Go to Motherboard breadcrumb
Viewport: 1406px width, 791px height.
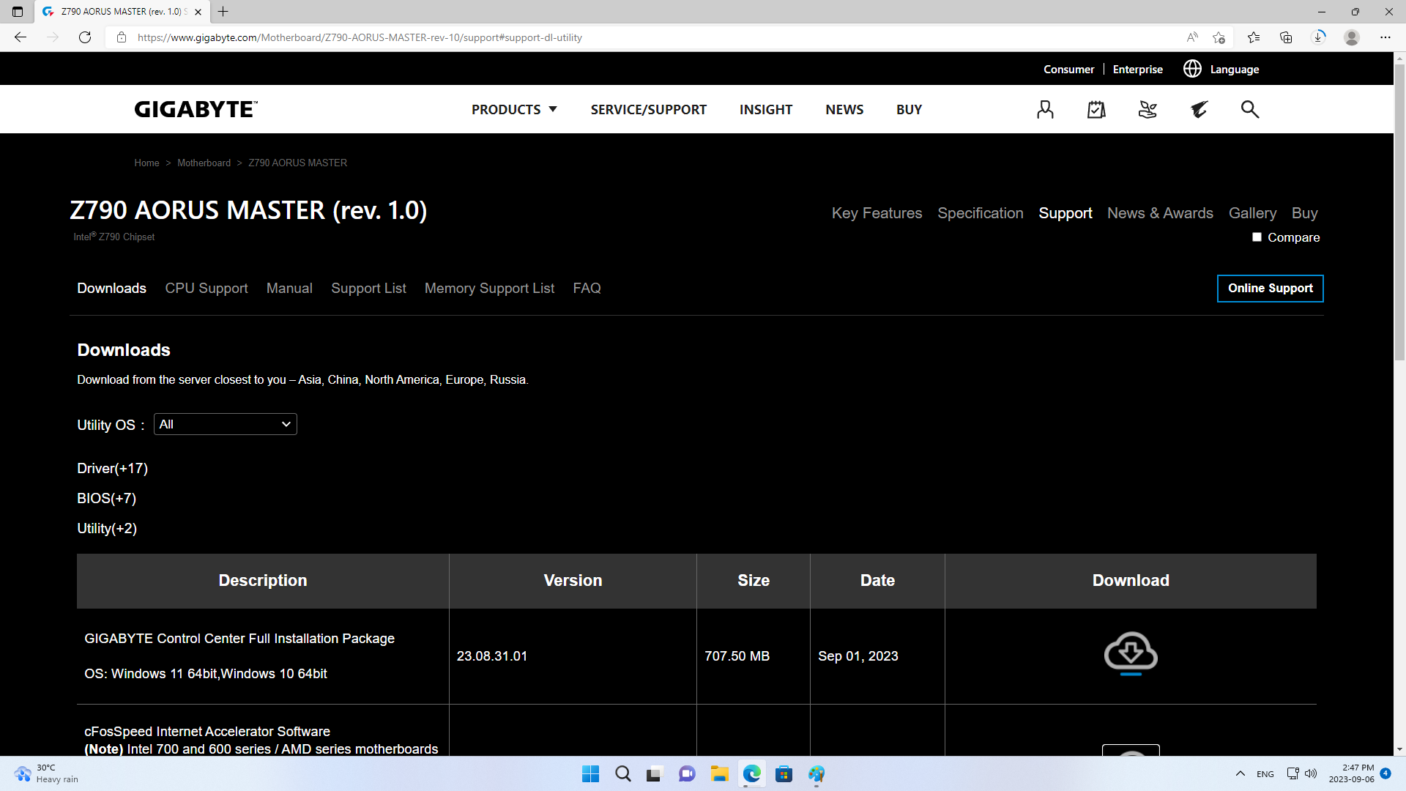(204, 163)
